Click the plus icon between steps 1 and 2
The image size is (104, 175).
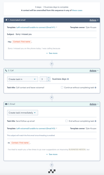click(52, 64)
